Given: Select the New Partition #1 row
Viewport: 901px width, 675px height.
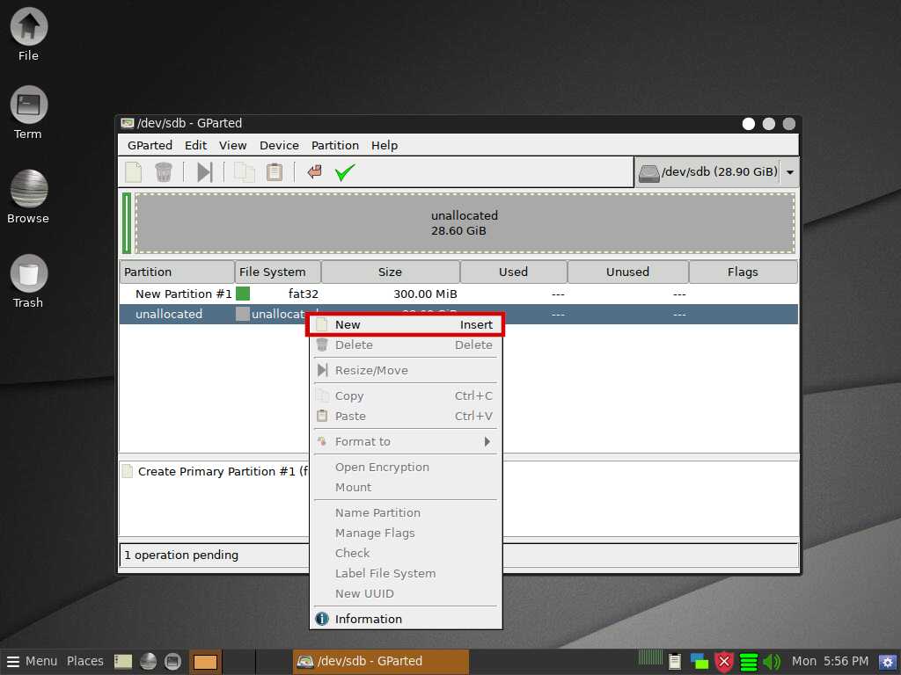Looking at the screenshot, I should pos(184,294).
